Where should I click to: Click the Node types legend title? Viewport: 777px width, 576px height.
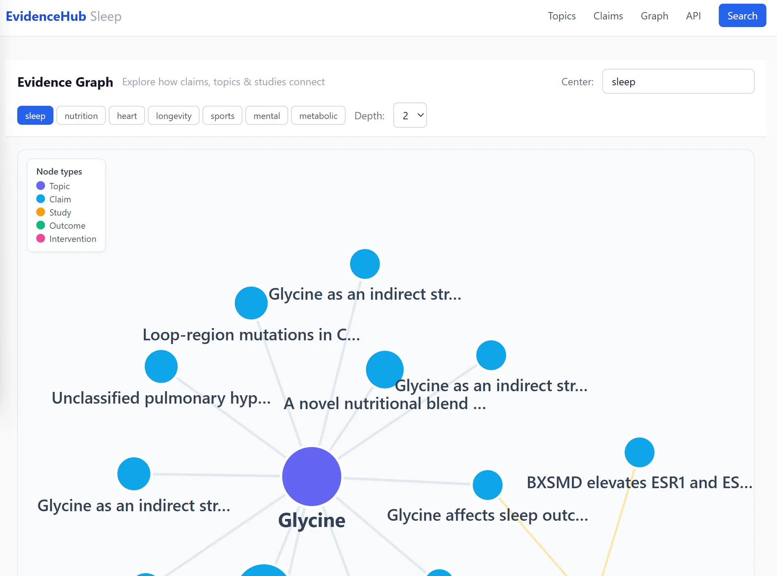coord(59,172)
